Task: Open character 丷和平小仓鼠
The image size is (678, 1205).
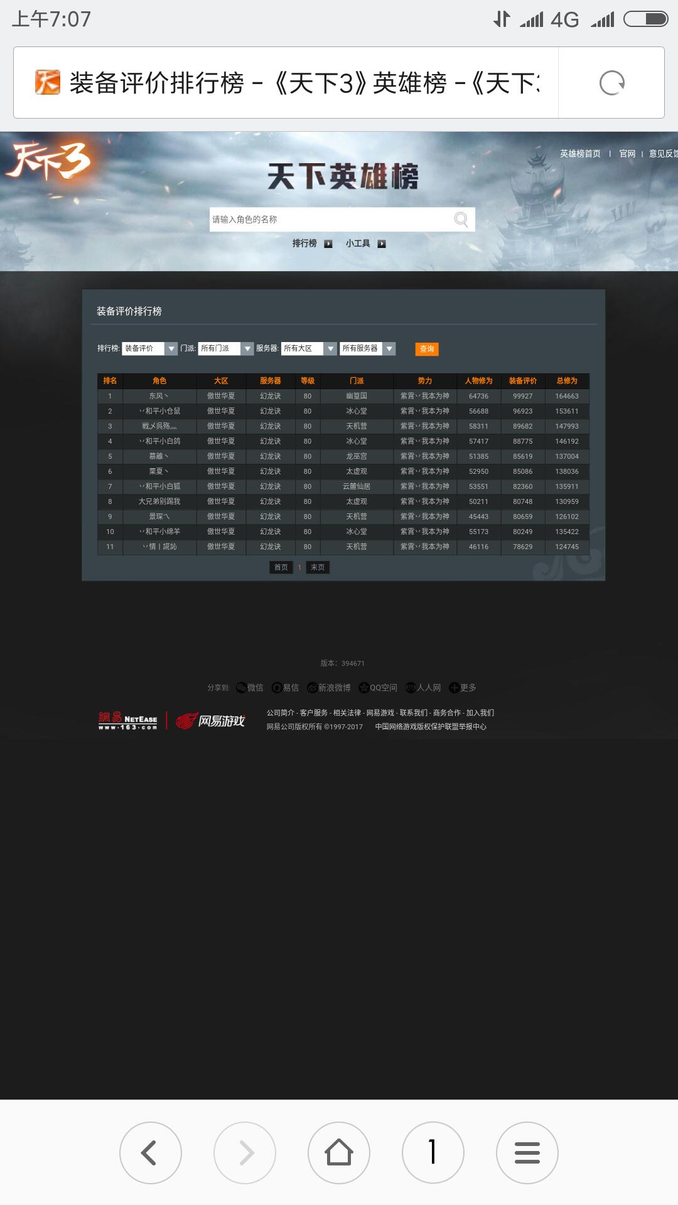Action: (x=159, y=411)
